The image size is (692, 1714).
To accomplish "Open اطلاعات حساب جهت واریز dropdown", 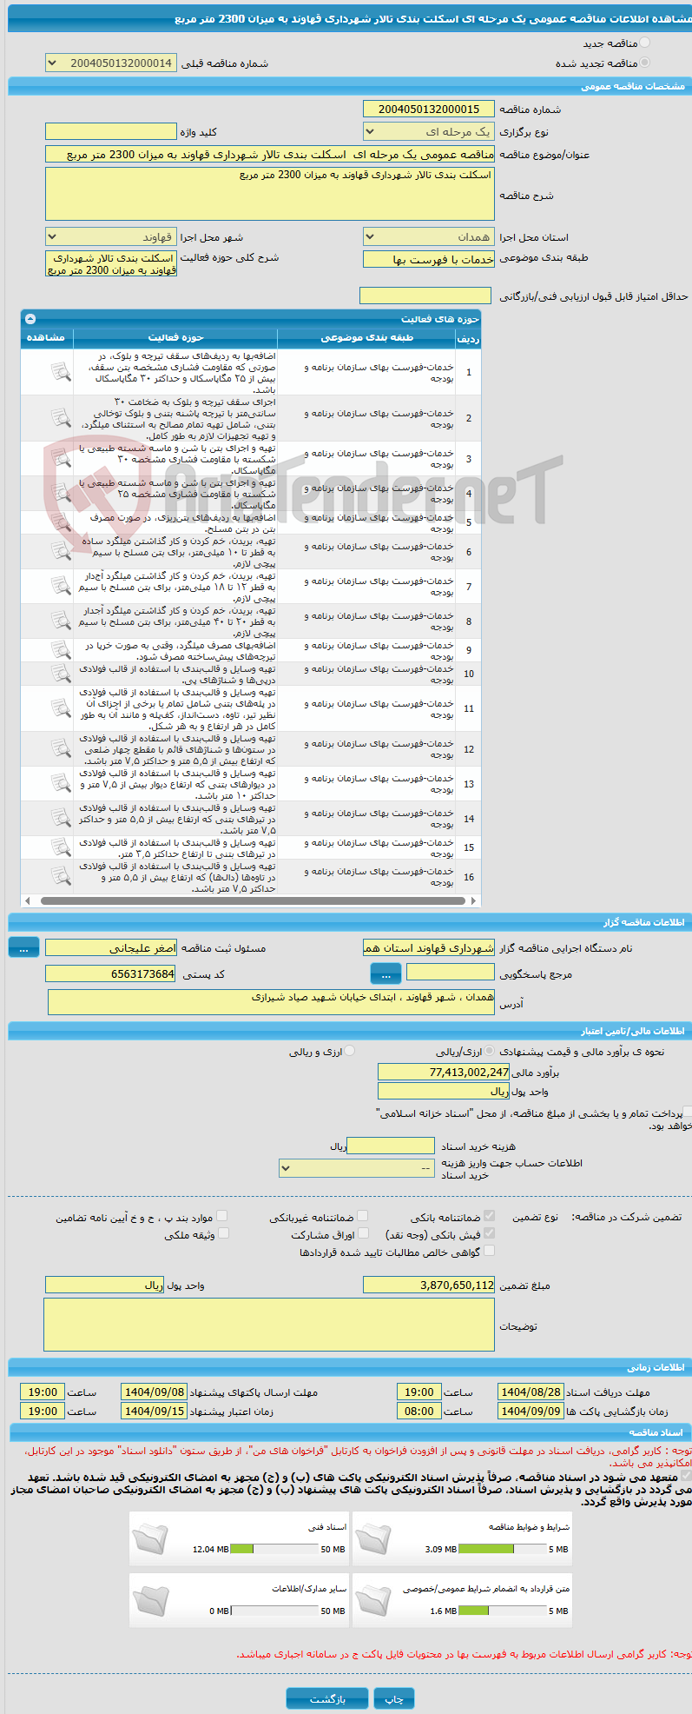I will click(357, 1168).
